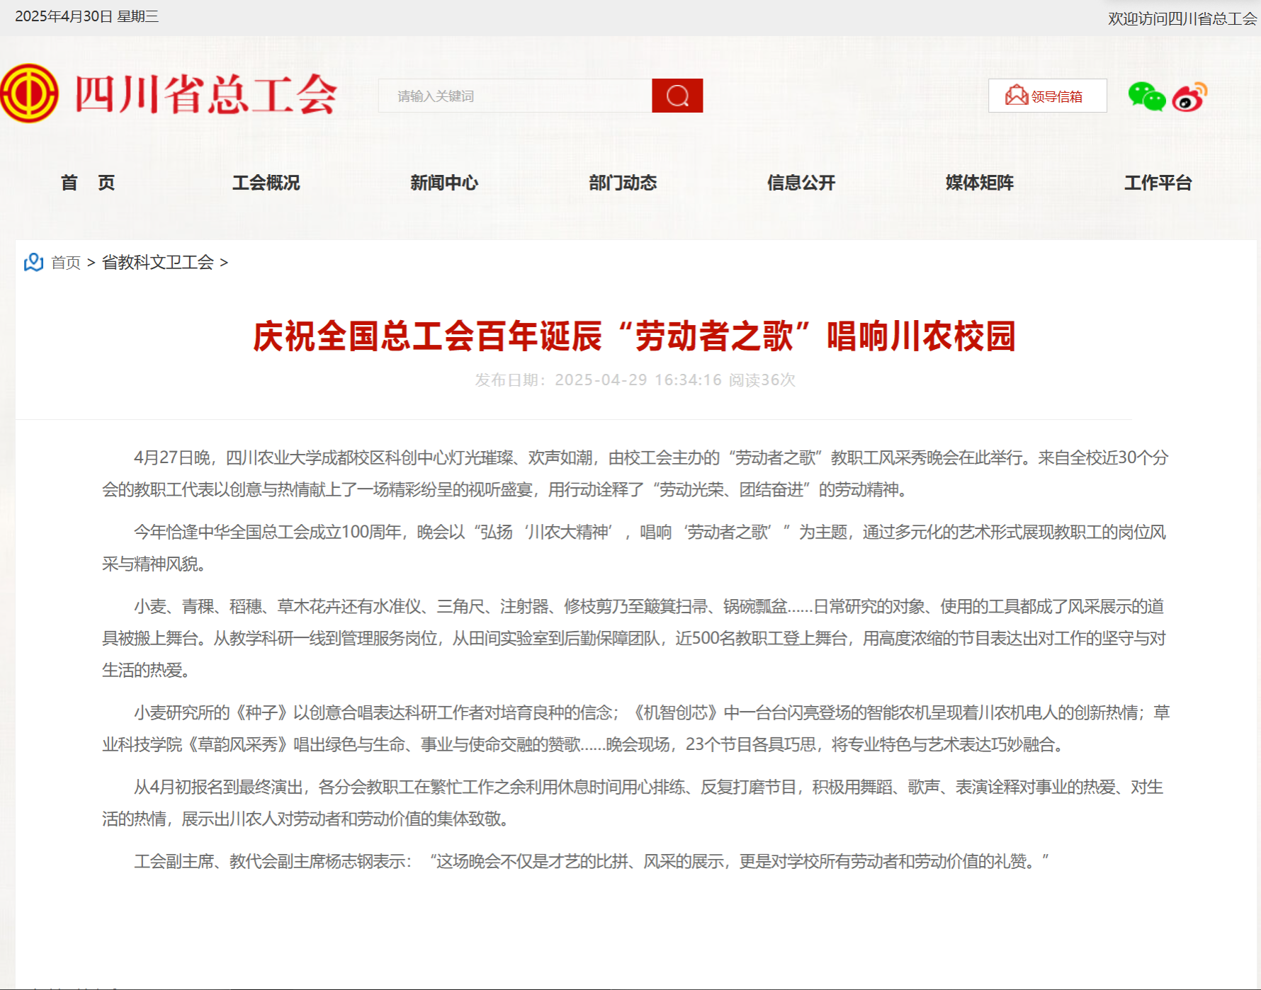Select the 信息公开 navigation item
This screenshot has width=1261, height=990.
coord(801,183)
